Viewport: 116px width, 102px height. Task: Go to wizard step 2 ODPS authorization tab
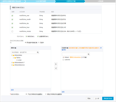coord(41,1)
